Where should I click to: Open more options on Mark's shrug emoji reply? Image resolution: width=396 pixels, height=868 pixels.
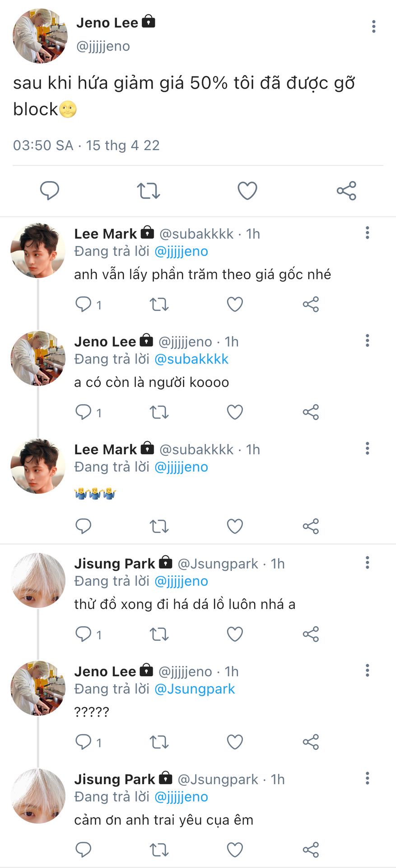click(368, 448)
